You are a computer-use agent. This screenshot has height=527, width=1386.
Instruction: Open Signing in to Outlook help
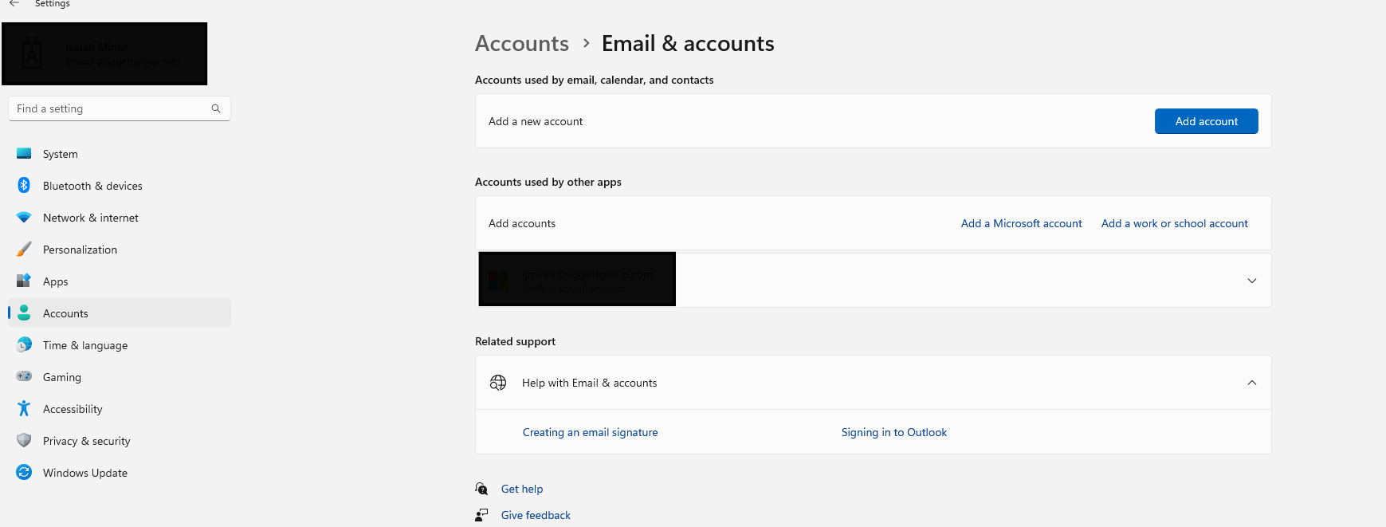point(894,432)
